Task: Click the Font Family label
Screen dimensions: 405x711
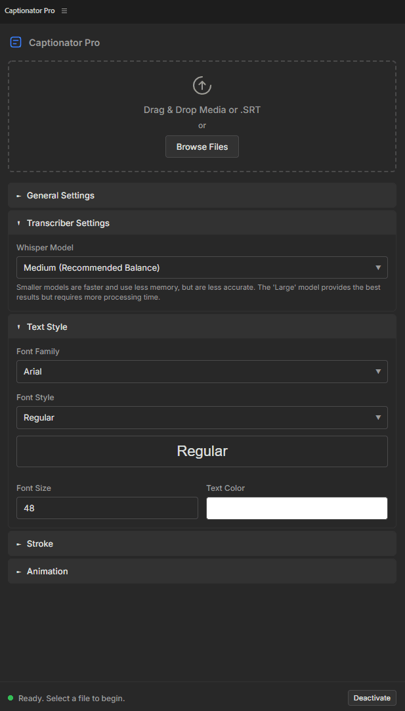Action: click(38, 351)
